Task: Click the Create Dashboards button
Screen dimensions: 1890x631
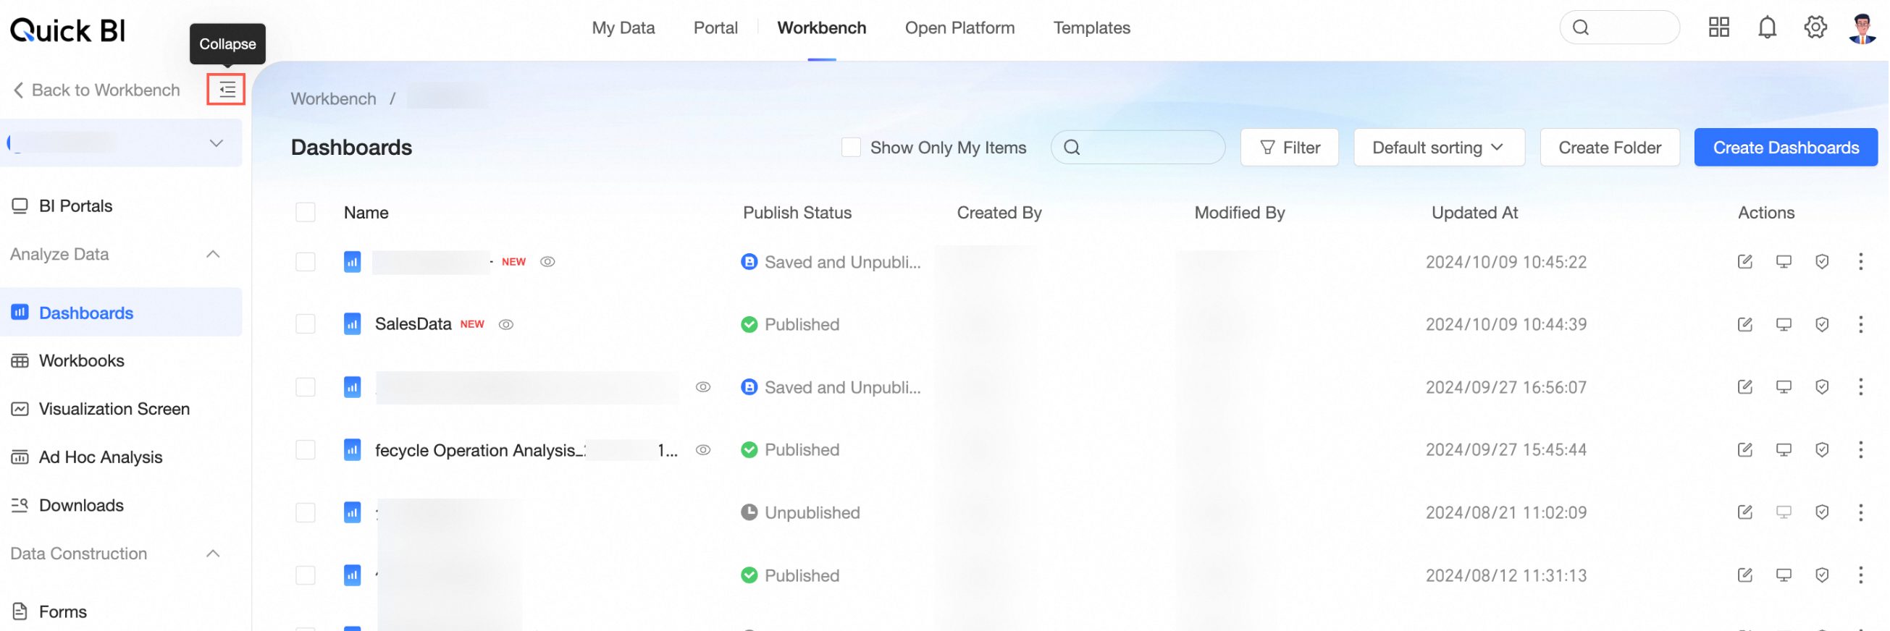Action: click(x=1785, y=148)
